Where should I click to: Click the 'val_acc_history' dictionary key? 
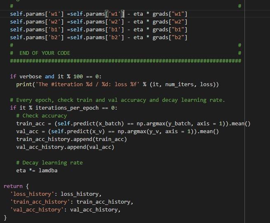coord(37,210)
